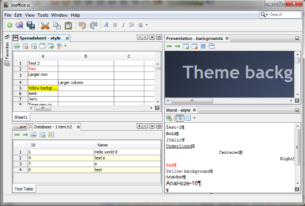This screenshot has height=206, width=305.
Task: Select the Sheet1 sheet tab
Action: [x=20, y=117]
